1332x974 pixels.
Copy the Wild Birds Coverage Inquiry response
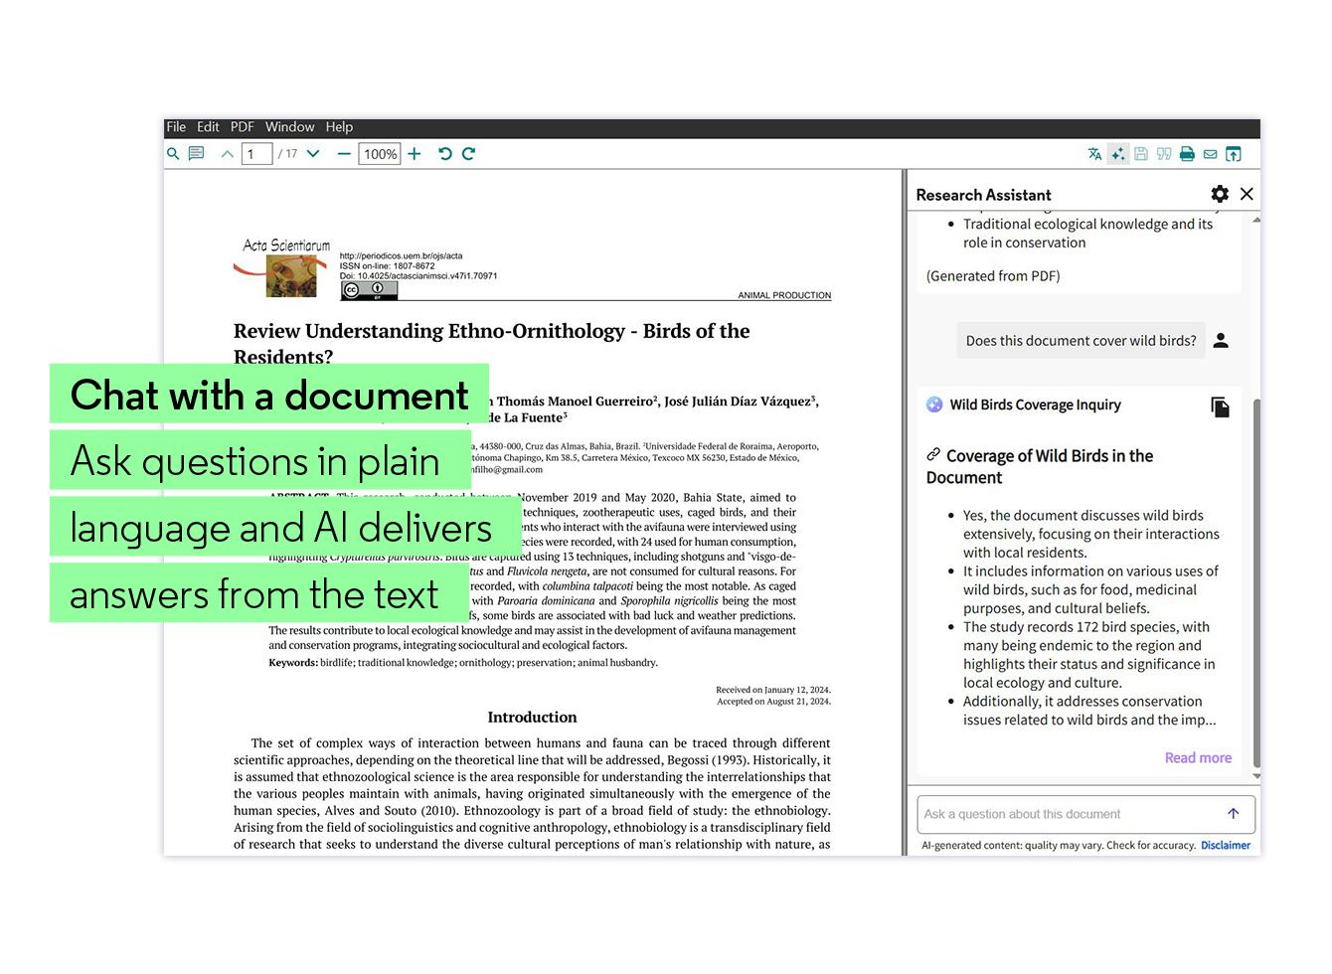point(1221,407)
